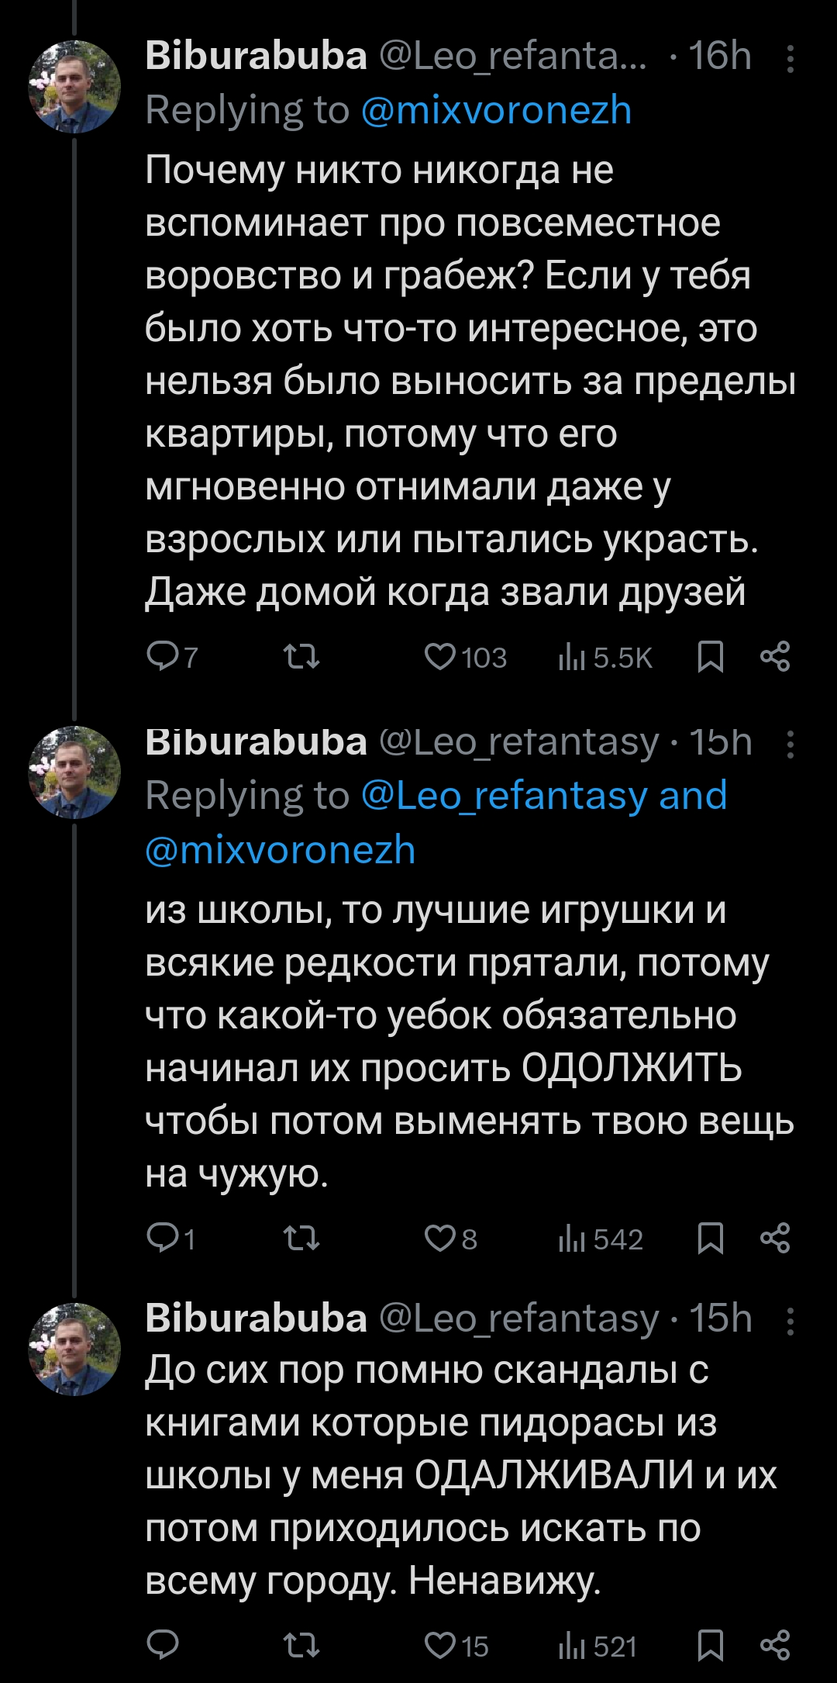Share the tweet with 542 views
Viewport: 837px width, 1683px height.
point(775,1238)
